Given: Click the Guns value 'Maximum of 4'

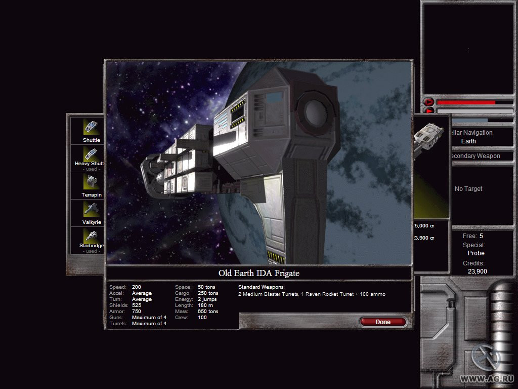Looking at the screenshot, I should tap(149, 317).
